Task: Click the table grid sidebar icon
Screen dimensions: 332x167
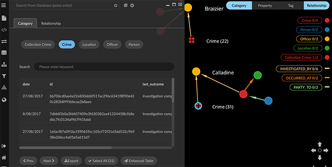Action: coord(4,53)
